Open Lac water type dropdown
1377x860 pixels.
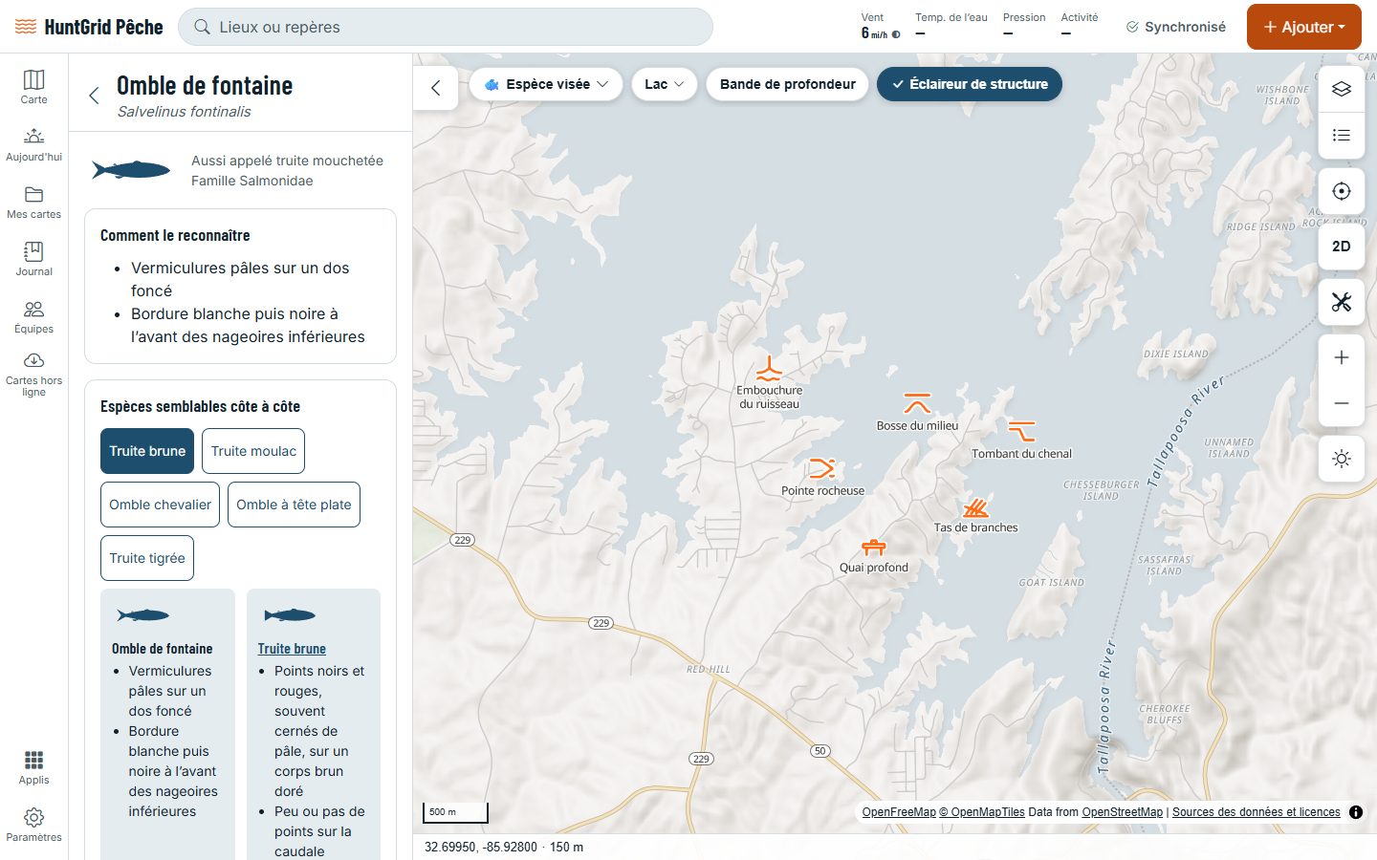(665, 84)
